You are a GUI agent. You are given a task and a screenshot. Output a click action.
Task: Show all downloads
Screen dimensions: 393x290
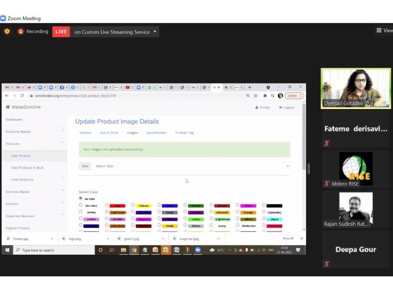pos(288,238)
